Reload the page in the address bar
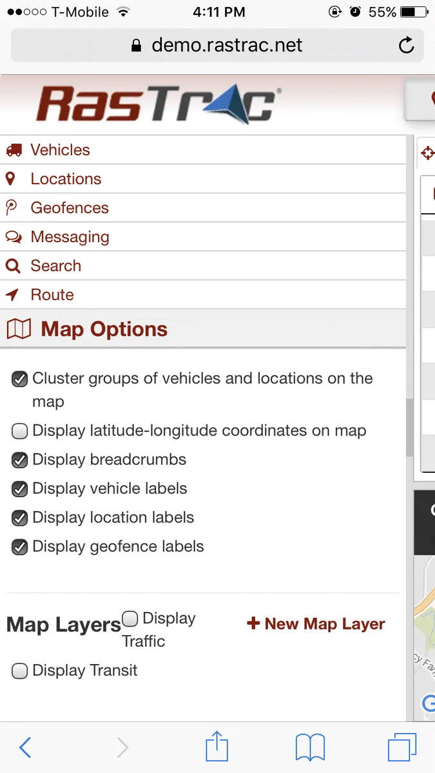The height and width of the screenshot is (773, 435). coord(406,46)
